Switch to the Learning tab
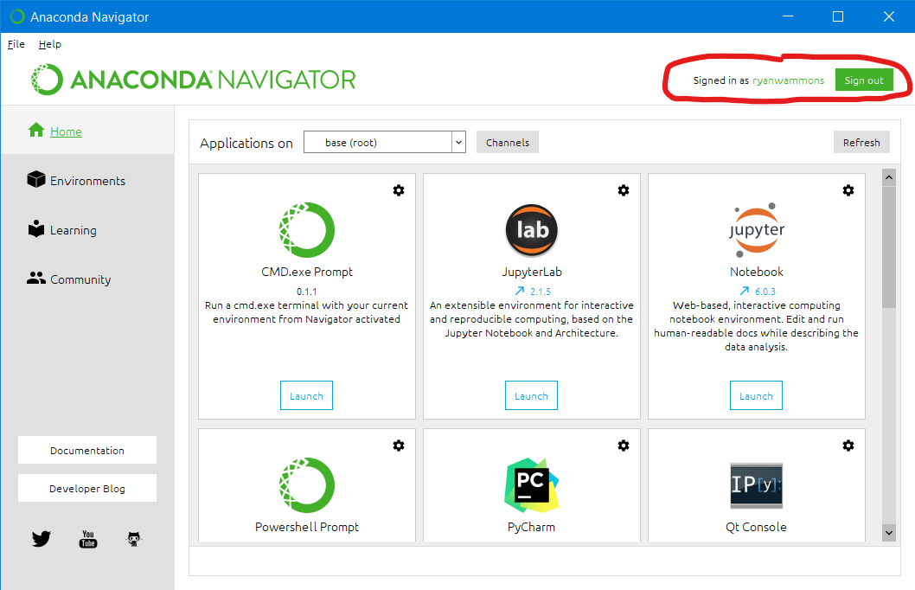915x590 pixels. (73, 230)
